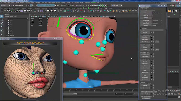Image resolution: width=181 pixels, height=101 pixels.
Task: Click the NoseCorner button
Action: pos(145,80)
